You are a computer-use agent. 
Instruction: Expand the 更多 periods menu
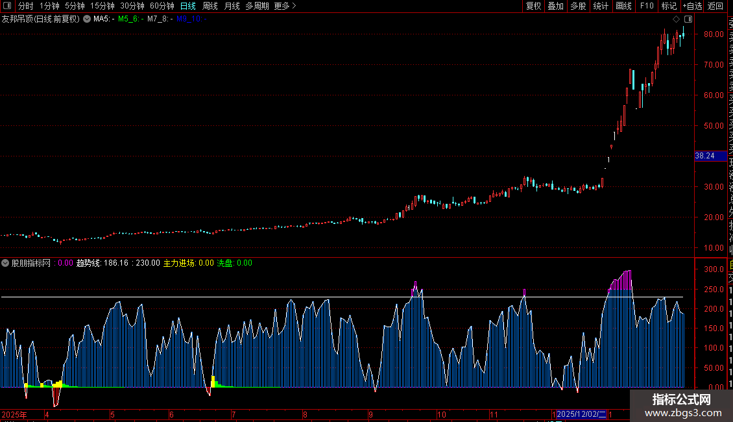[x=285, y=6]
